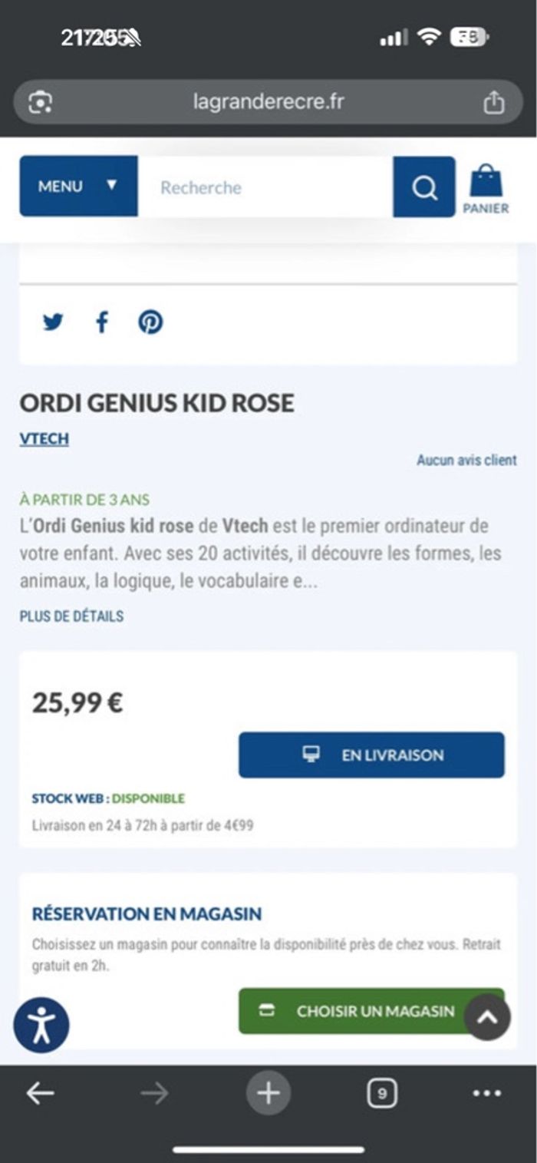This screenshot has height=1163, width=537.
Task: View Aucun avis client reviews link
Action: (x=466, y=460)
